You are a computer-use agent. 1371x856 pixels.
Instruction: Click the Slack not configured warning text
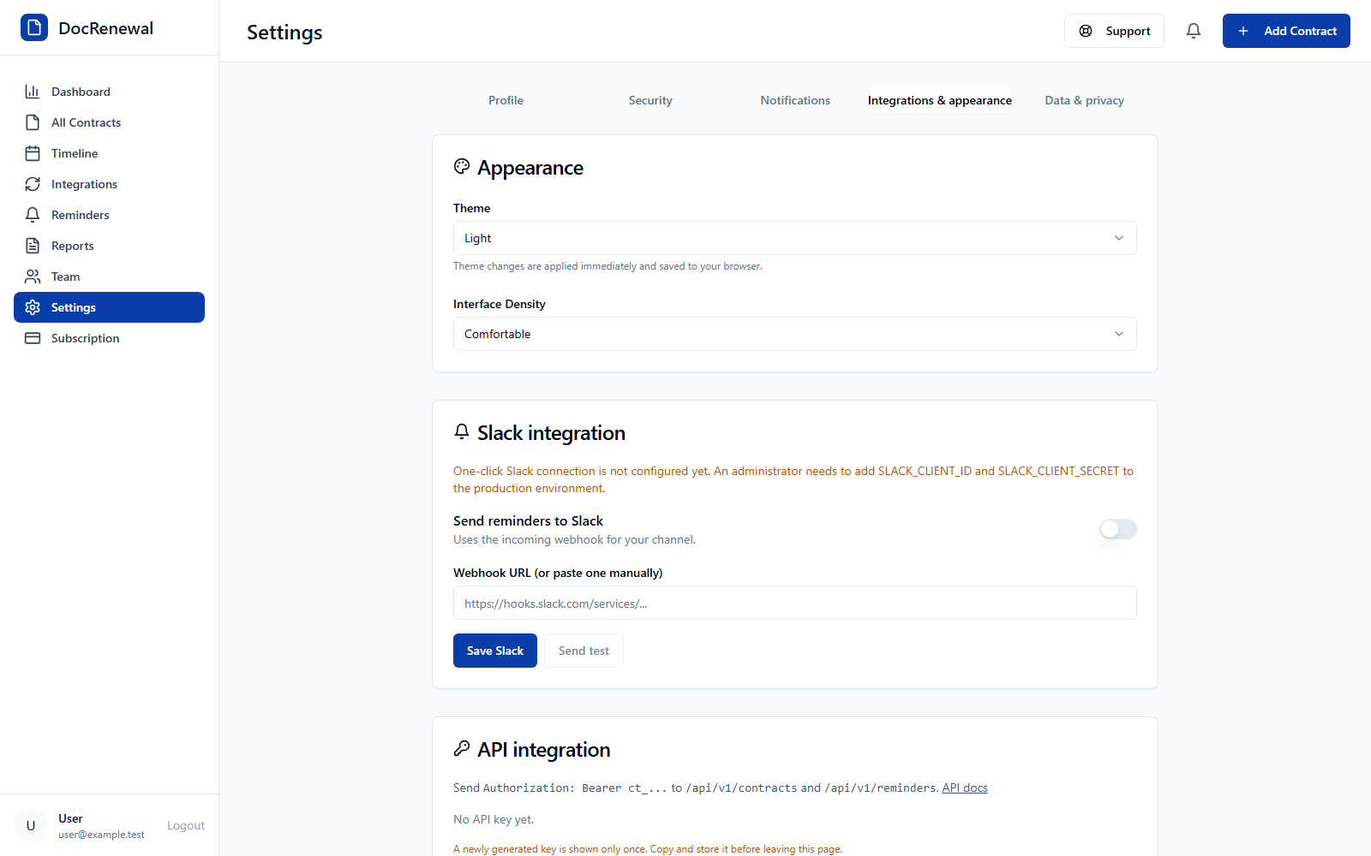[x=793, y=479]
